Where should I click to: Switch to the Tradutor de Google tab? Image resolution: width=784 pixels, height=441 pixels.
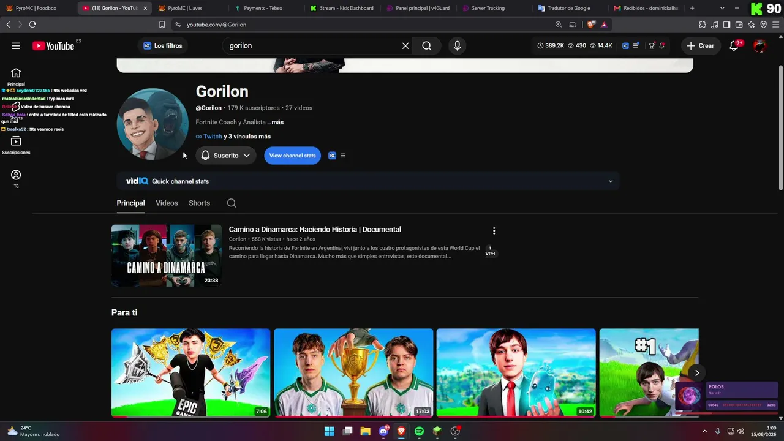pos(570,8)
